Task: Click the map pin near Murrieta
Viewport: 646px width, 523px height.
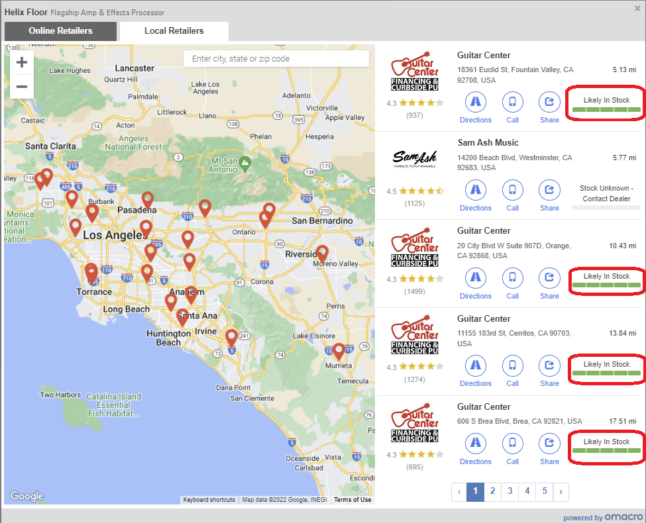Action: click(339, 352)
